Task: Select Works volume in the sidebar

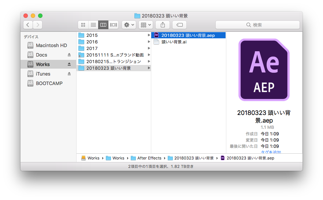Action: 48,64
